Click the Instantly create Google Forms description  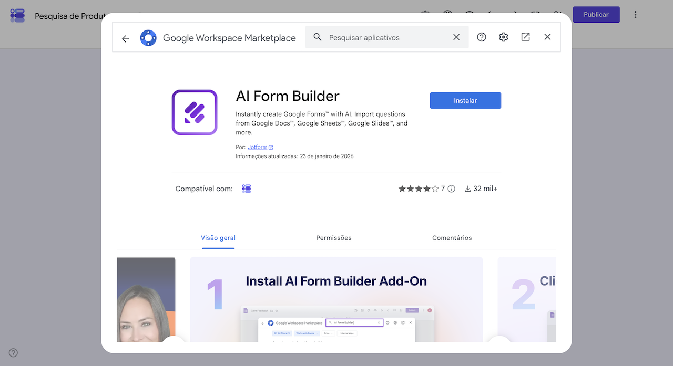pyautogui.click(x=321, y=123)
